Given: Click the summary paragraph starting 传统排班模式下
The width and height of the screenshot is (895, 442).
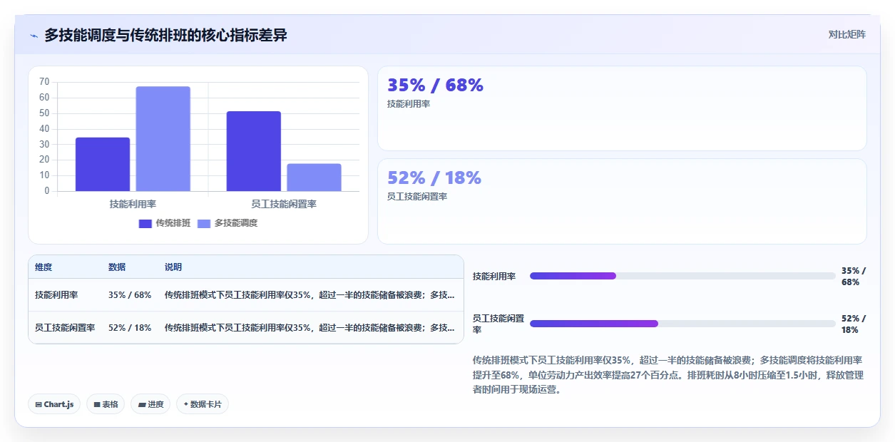Looking at the screenshot, I should pyautogui.click(x=668, y=375).
